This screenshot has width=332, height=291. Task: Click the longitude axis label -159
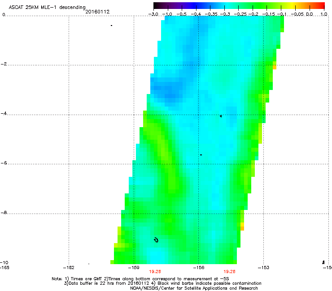134,268
